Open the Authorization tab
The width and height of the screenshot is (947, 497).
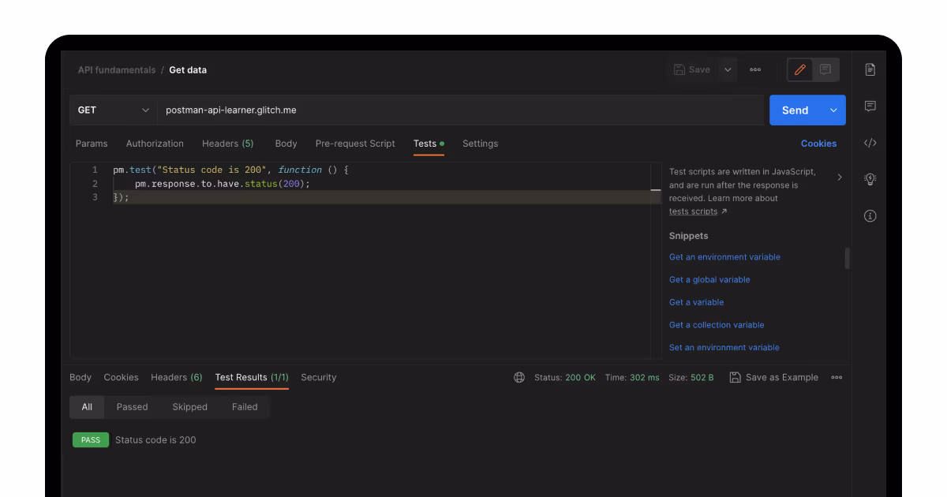point(155,144)
